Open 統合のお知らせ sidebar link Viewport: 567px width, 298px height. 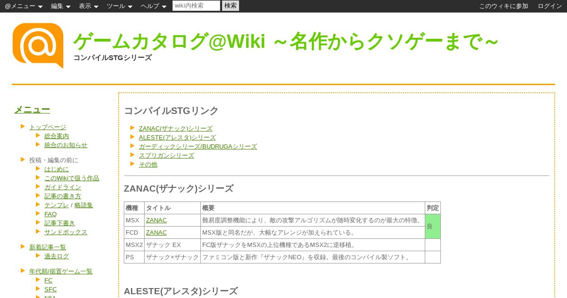66,145
